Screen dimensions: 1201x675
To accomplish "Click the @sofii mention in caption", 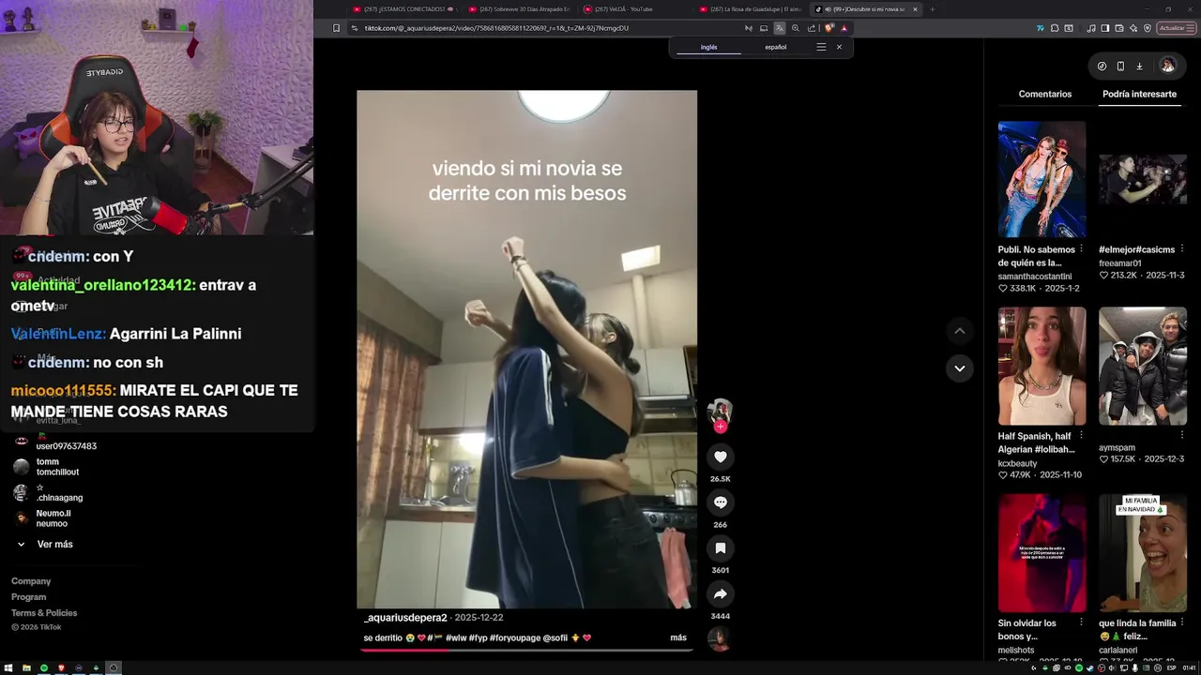I will 555,637.
